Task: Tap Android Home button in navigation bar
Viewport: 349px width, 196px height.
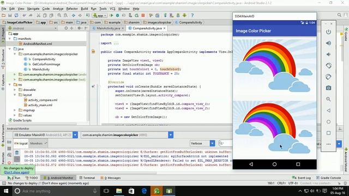Action: tap(274, 164)
